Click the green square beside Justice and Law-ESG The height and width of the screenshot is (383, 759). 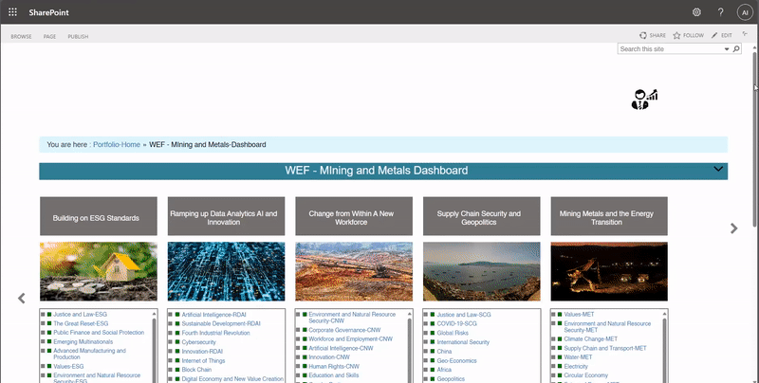click(49, 315)
